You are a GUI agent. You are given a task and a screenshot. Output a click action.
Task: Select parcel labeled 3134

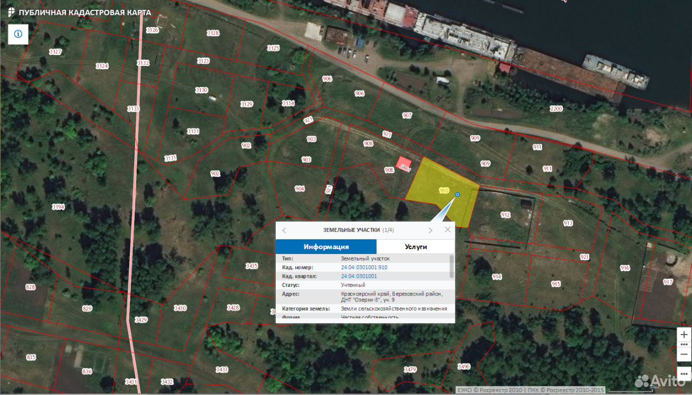click(288, 103)
